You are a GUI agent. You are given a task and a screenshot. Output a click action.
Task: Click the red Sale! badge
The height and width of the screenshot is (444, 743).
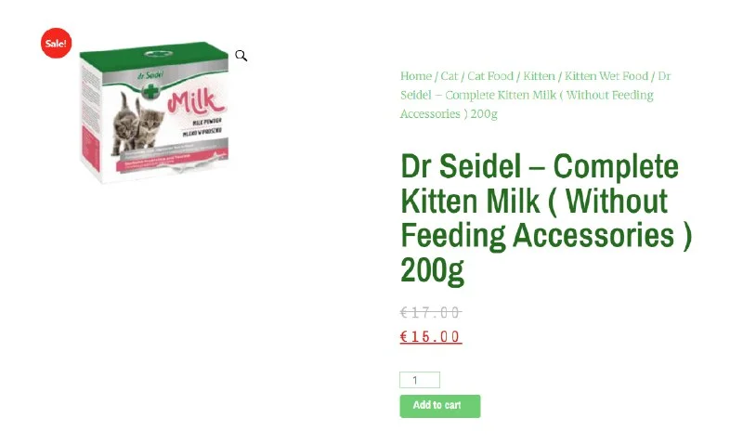[56, 43]
